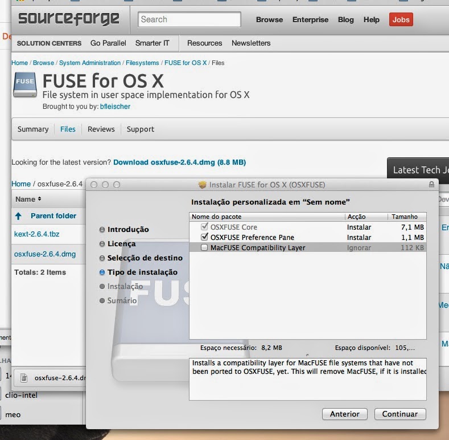The width and height of the screenshot is (449, 440).
Task: Click Home link in file path
Action: 21,184
